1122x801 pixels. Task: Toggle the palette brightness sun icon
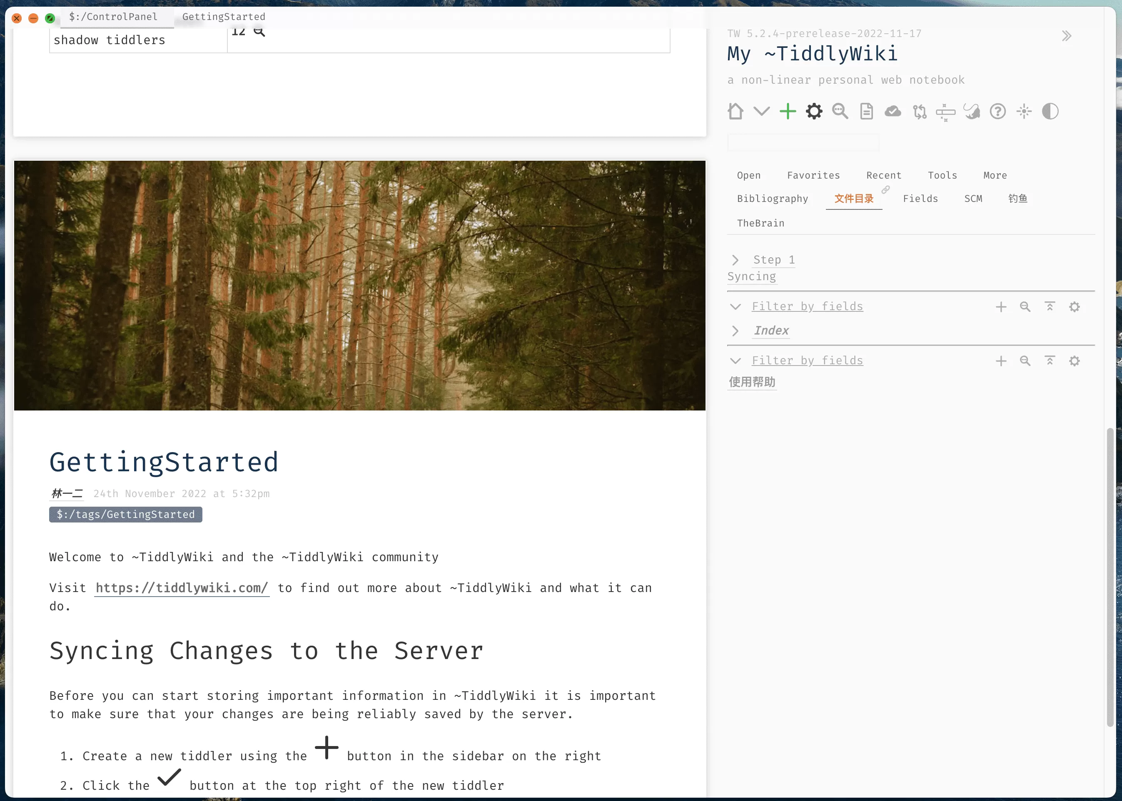[x=1024, y=112]
